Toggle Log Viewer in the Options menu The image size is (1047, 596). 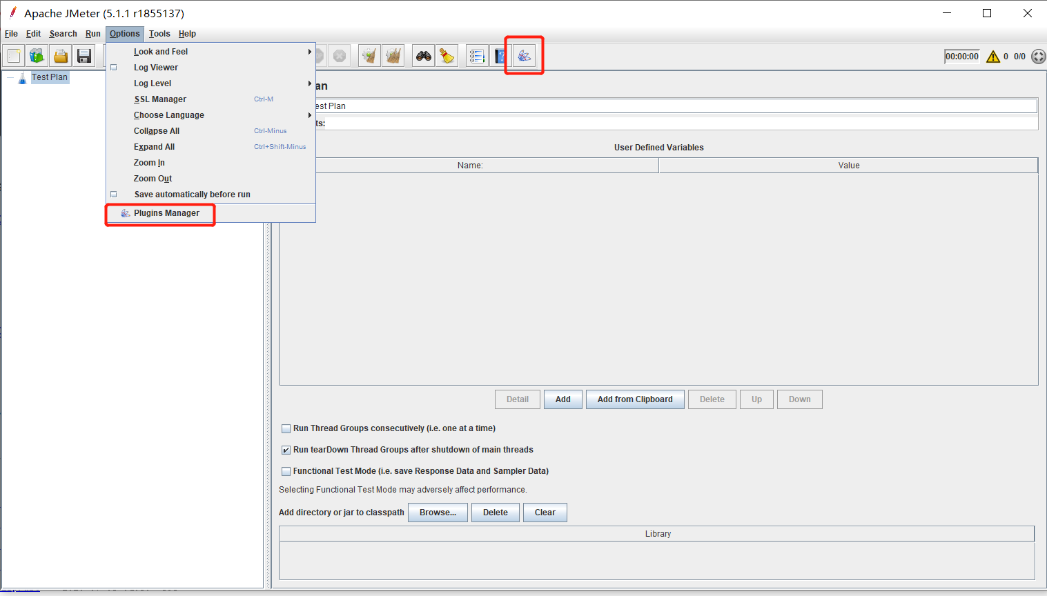pyautogui.click(x=114, y=68)
